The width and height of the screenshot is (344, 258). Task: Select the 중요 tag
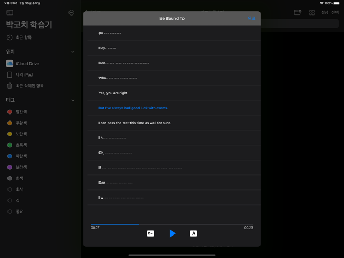(x=15, y=211)
